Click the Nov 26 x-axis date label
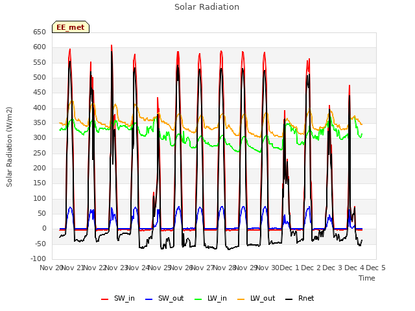This screenshot has width=415, height=311. pyautogui.click(x=182, y=268)
